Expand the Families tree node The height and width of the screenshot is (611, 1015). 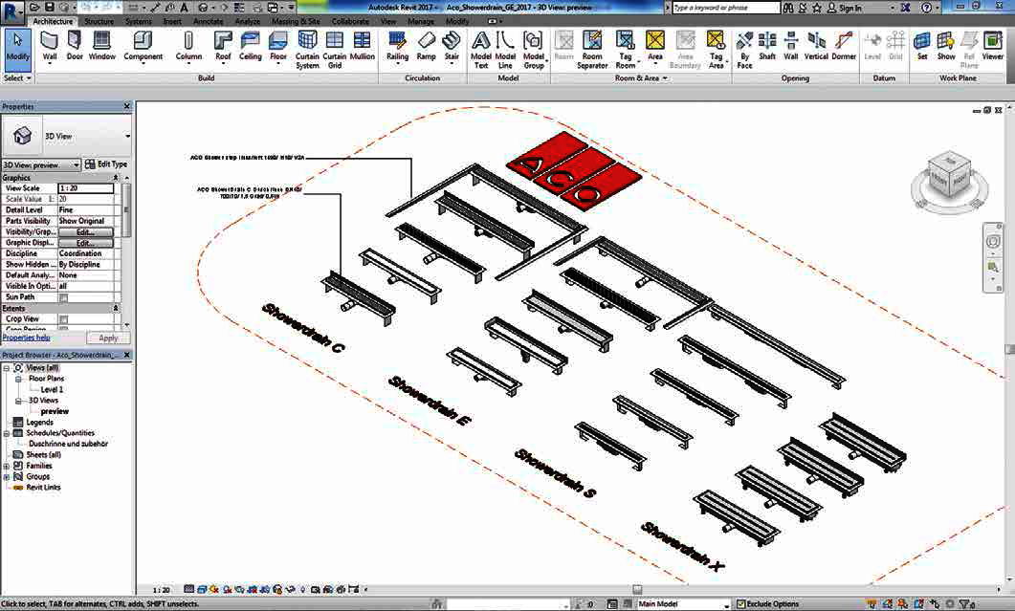(7, 466)
